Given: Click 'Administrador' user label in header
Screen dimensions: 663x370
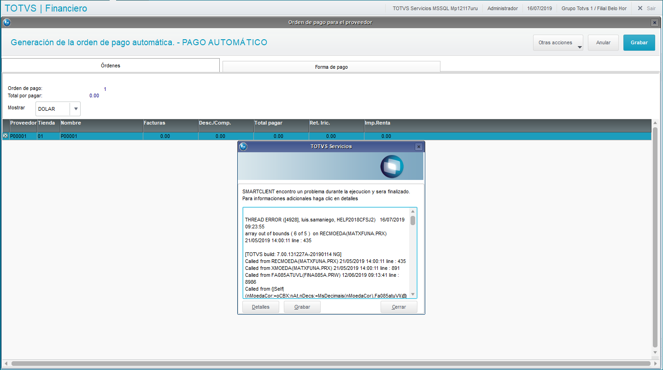Looking at the screenshot, I should pyautogui.click(x=503, y=8).
